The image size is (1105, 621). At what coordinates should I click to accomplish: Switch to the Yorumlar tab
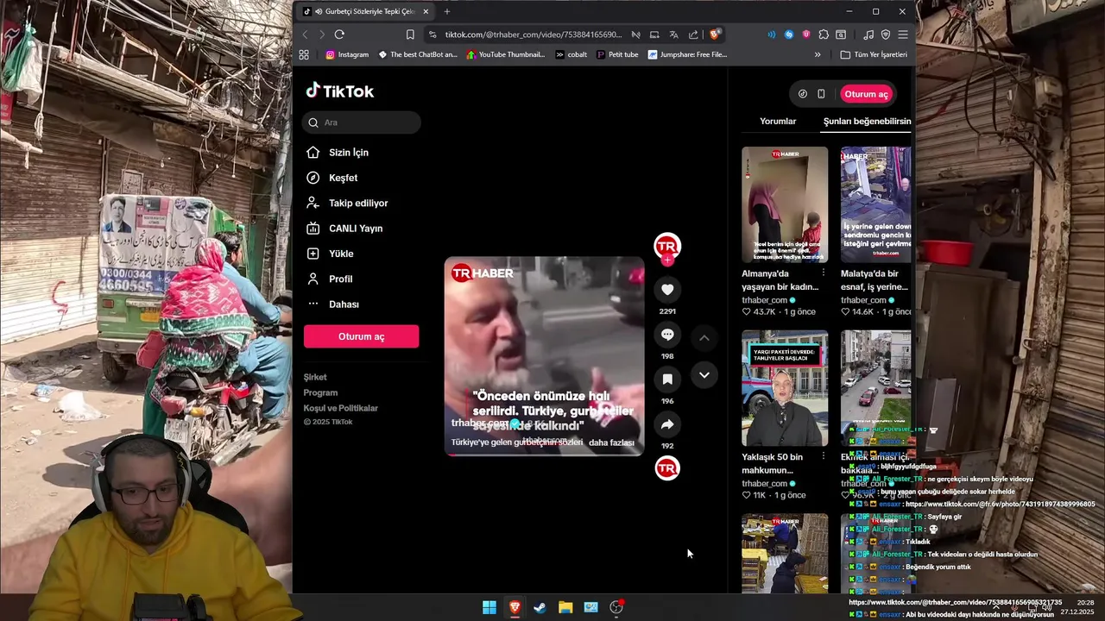[778, 122]
